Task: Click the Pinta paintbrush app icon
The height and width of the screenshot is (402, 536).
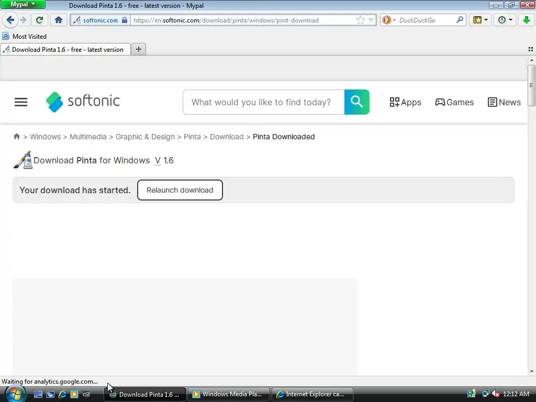Action: coord(23,160)
